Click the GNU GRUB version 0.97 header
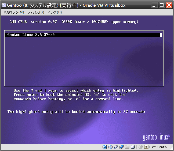The height and width of the screenshot is (151, 174). (74, 22)
